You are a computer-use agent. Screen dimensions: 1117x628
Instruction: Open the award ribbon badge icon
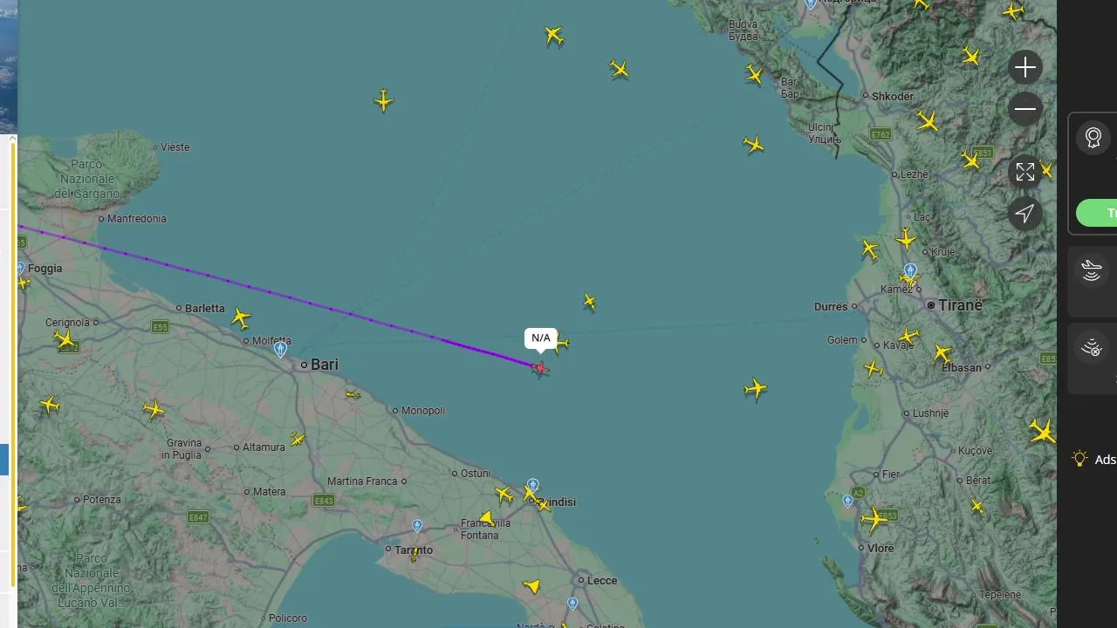click(1093, 138)
